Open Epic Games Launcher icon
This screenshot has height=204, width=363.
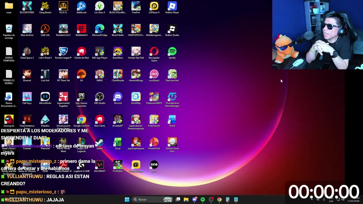(81, 100)
